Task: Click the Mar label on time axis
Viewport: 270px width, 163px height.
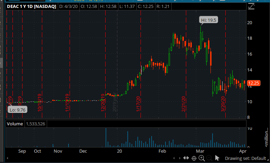Action: click(200, 151)
